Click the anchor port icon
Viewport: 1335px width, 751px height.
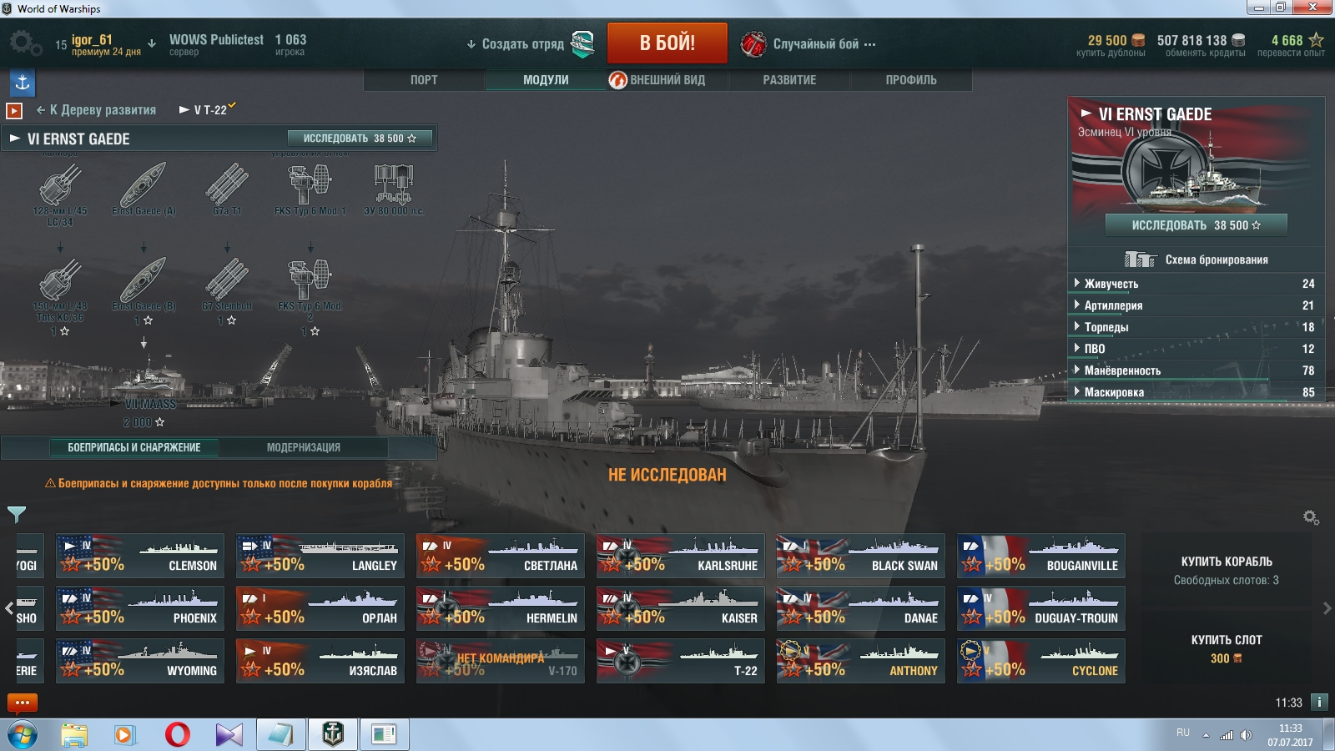tap(23, 83)
